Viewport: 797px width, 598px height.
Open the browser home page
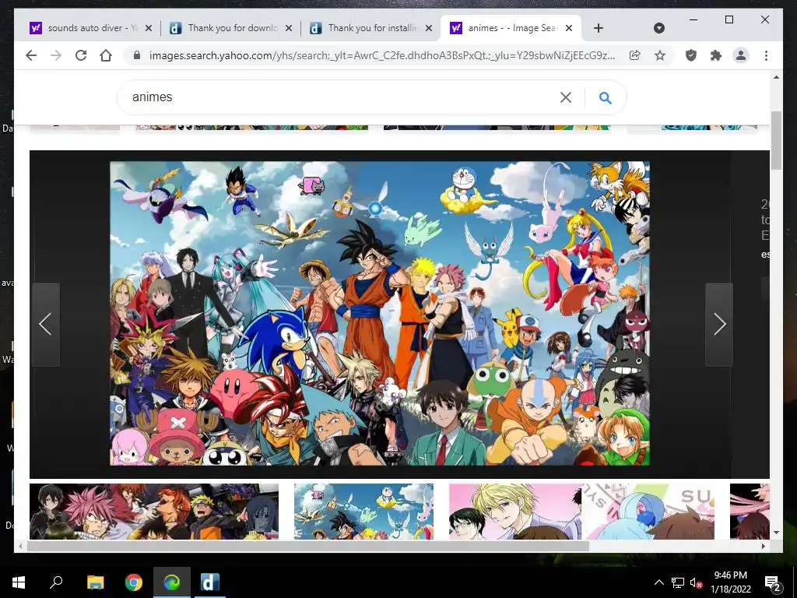106,55
